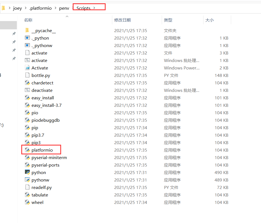This screenshot has height=223, width=261.
Task: Open the pythonw application
Action: click(x=40, y=180)
